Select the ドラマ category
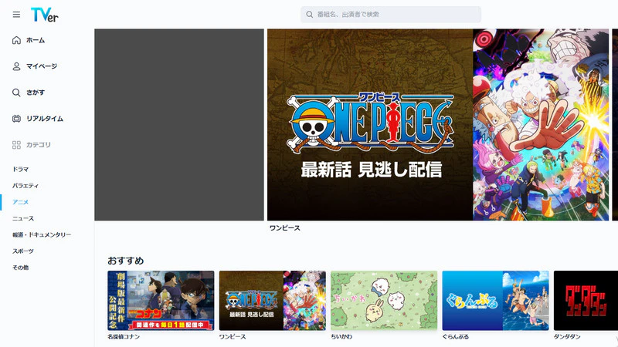Screen dimensions: 618x347 [21, 169]
